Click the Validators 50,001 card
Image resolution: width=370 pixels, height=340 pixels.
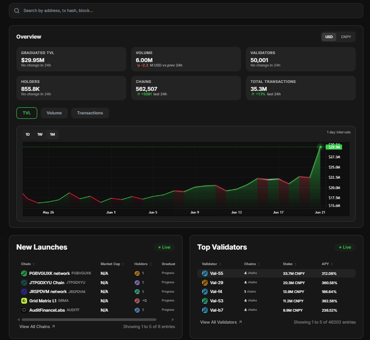point(300,59)
